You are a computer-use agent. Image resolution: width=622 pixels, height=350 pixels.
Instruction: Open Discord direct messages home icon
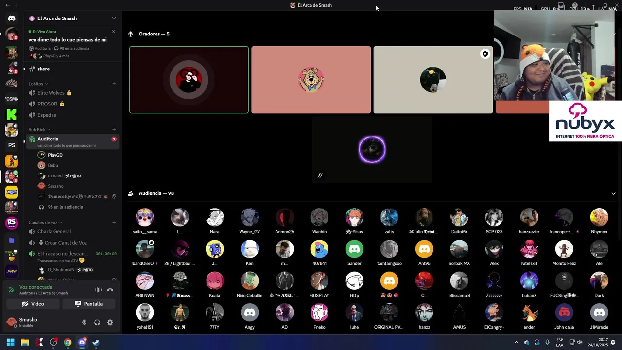pyautogui.click(x=12, y=18)
